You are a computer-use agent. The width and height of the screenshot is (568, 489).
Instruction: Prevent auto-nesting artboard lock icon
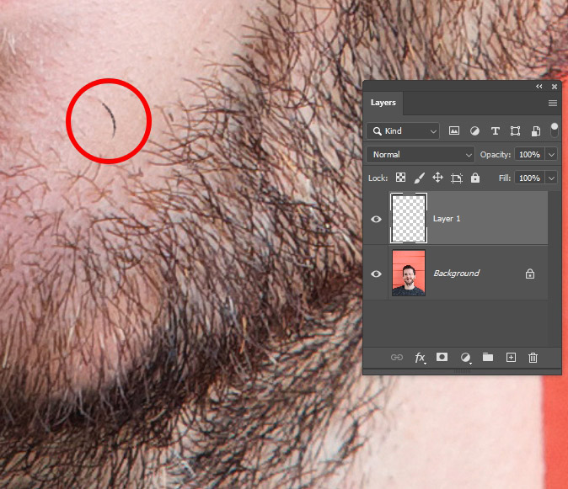click(x=457, y=178)
